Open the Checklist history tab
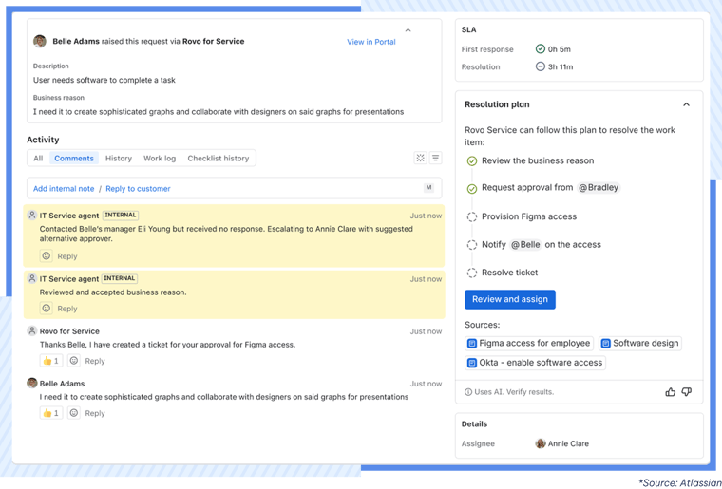This screenshot has width=722, height=489. 218,159
